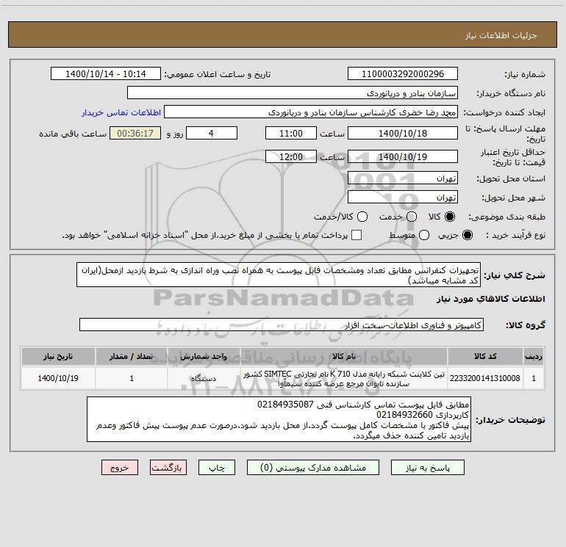Select the خدمت radio button
566x547 pixels.
[x=412, y=217]
